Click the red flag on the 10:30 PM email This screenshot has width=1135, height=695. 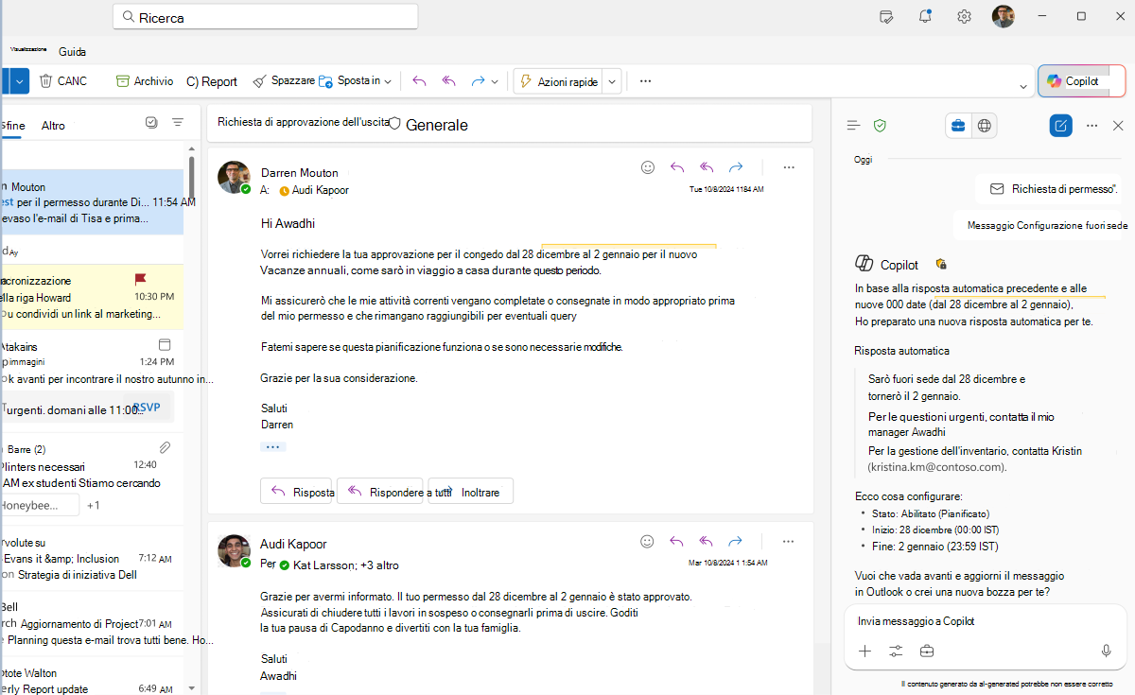140,279
